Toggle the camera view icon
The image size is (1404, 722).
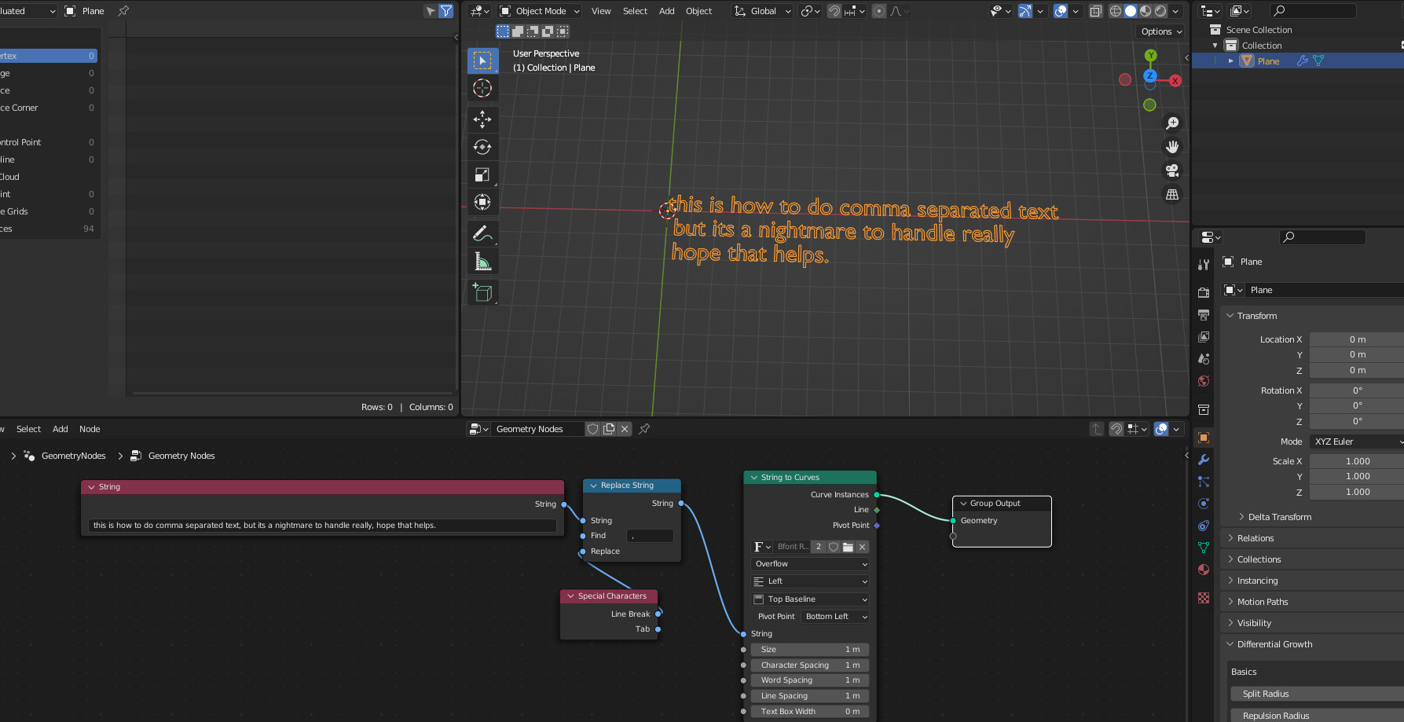click(1172, 170)
